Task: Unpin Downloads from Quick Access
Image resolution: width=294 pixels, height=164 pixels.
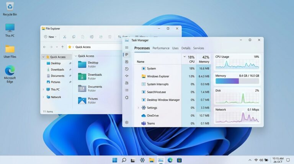Action: 70,70
